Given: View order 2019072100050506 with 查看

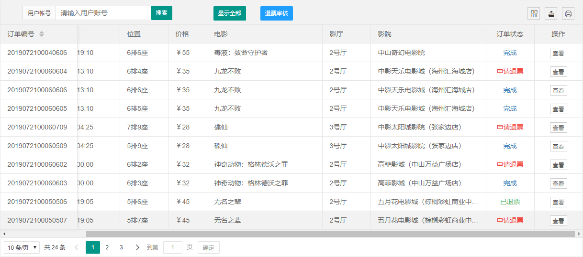Looking at the screenshot, I should 558,202.
